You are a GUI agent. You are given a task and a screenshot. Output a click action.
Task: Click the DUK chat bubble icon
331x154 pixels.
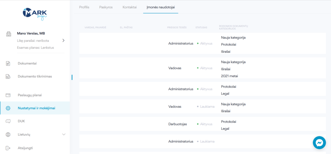[8, 121]
